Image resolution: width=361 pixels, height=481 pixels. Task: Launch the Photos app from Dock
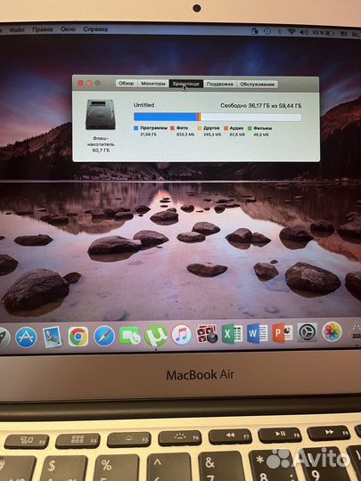[332, 331]
